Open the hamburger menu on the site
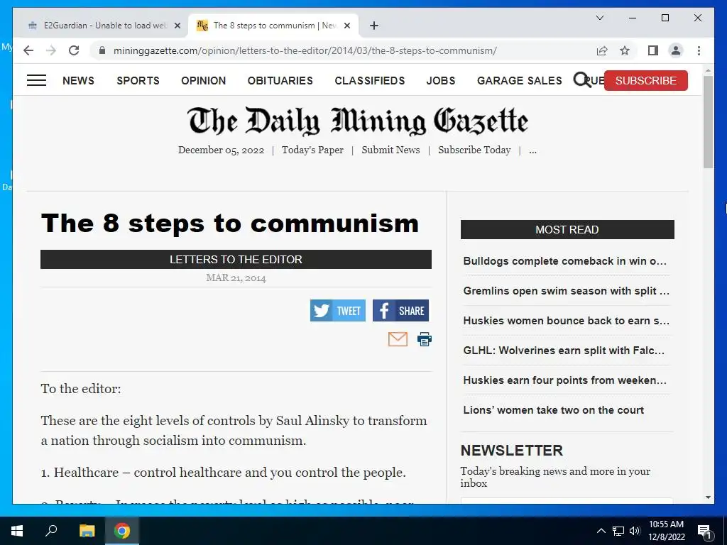Viewport: 727px width, 545px height. click(36, 81)
